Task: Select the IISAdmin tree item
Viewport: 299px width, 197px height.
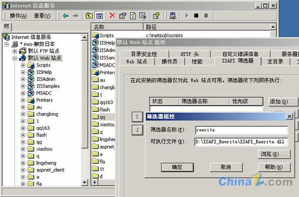Action: click(46, 79)
